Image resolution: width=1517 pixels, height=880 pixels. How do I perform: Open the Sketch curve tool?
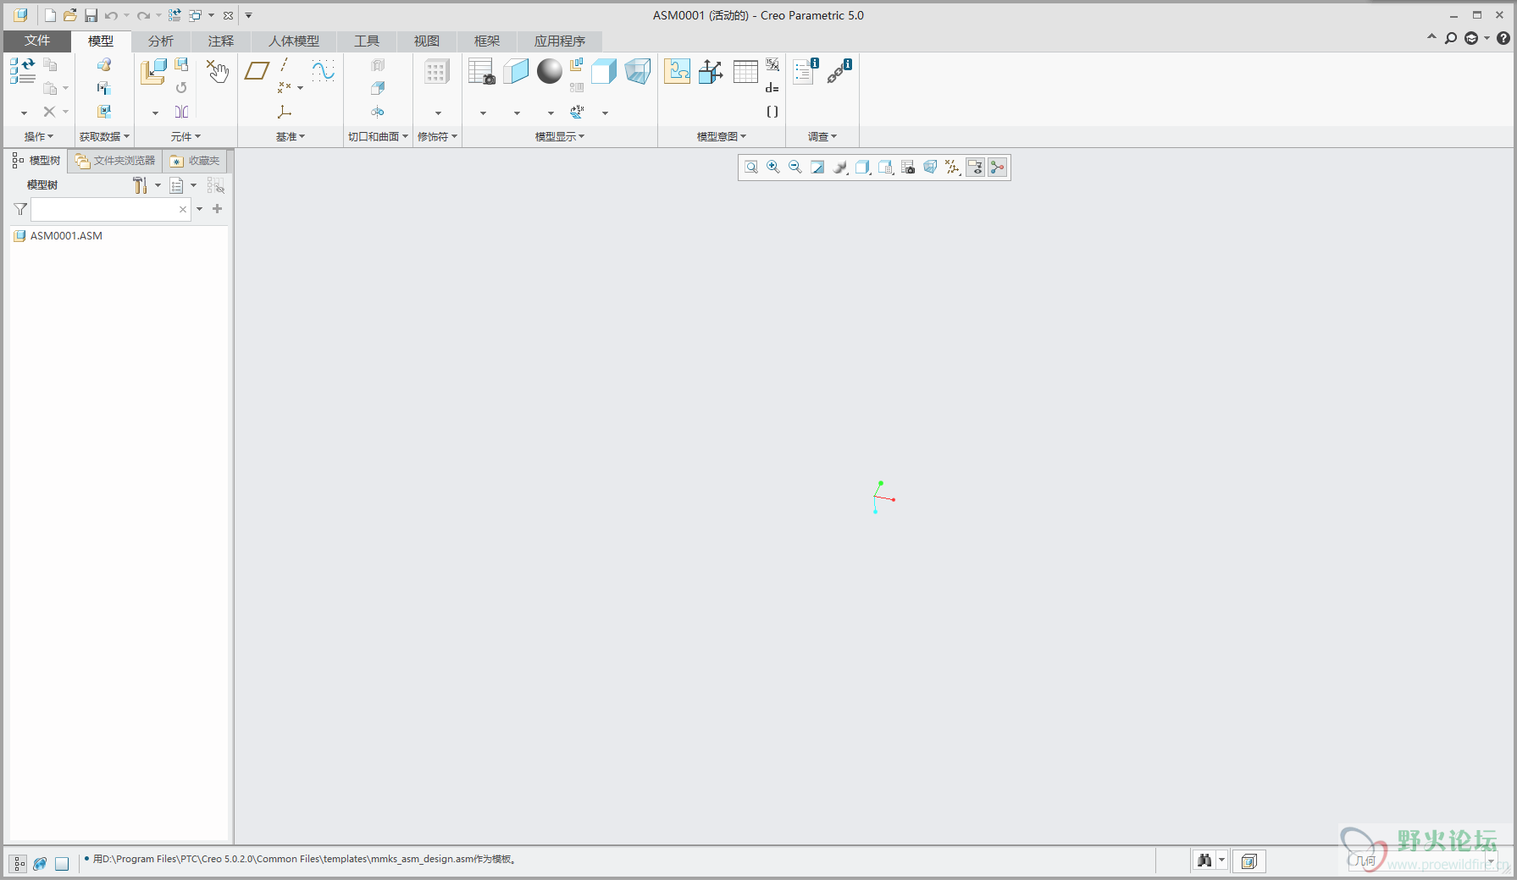tap(323, 70)
